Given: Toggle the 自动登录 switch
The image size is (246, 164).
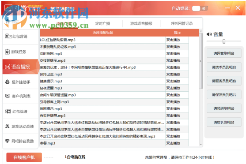Looking at the screenshot, I should 200,8.
